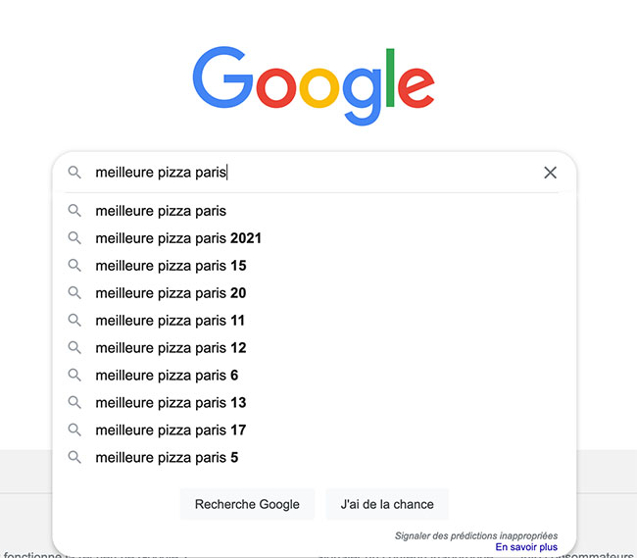Clear the search box with the X icon
Viewport: 637px width, 558px height.
[550, 173]
